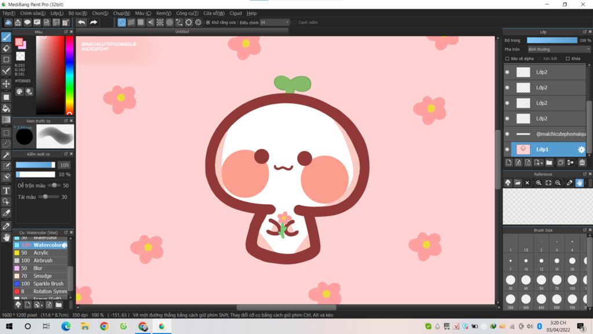The image size is (593, 334).
Task: Click the cloud save icon in toolbar
Action: tap(8, 23)
